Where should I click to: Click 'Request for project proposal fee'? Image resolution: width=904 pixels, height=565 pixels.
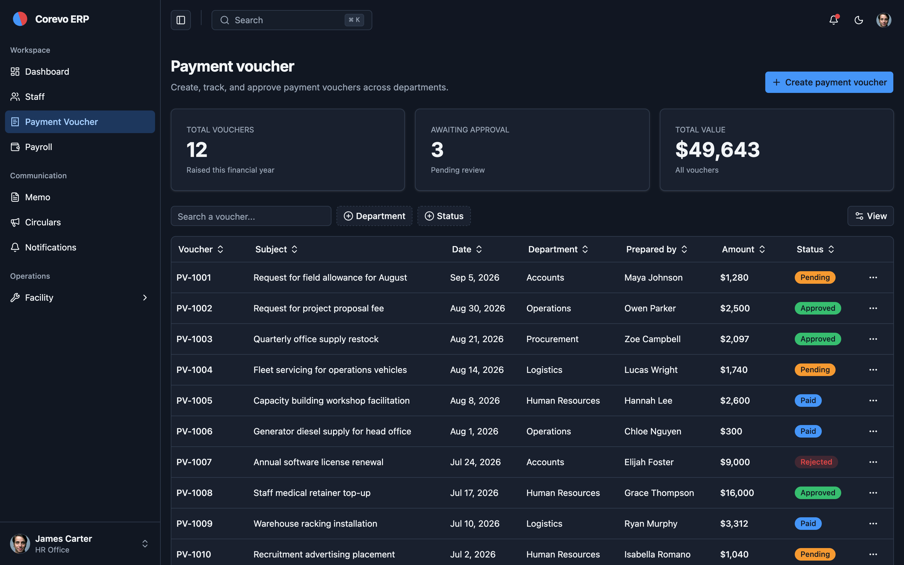(318, 308)
